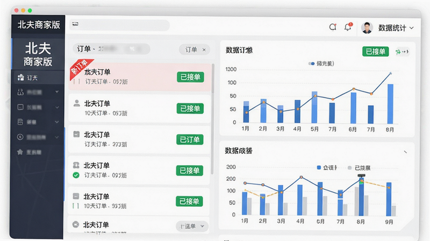430x241 pixels.
Task: Click the 数据战佬 panel title
Action: pyautogui.click(x=239, y=151)
